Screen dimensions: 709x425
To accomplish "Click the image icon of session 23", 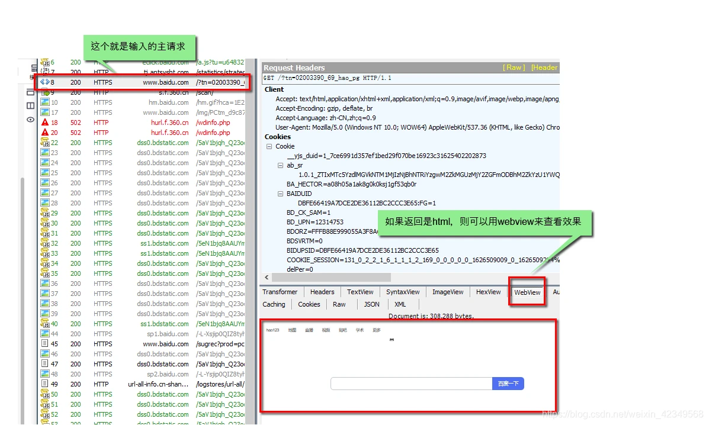I will (45, 153).
